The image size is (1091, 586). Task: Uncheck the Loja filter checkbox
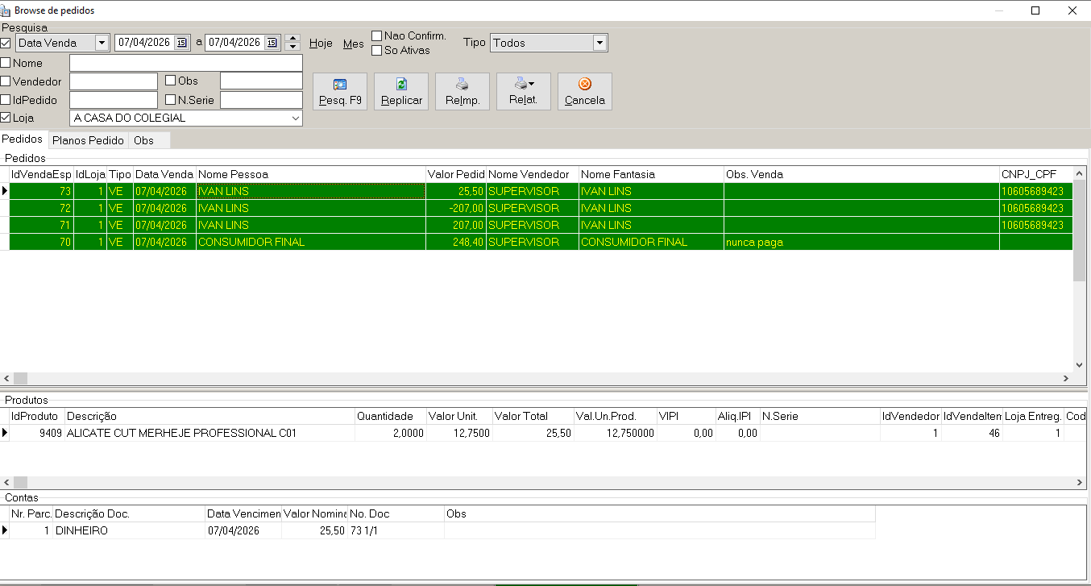pos(6,118)
